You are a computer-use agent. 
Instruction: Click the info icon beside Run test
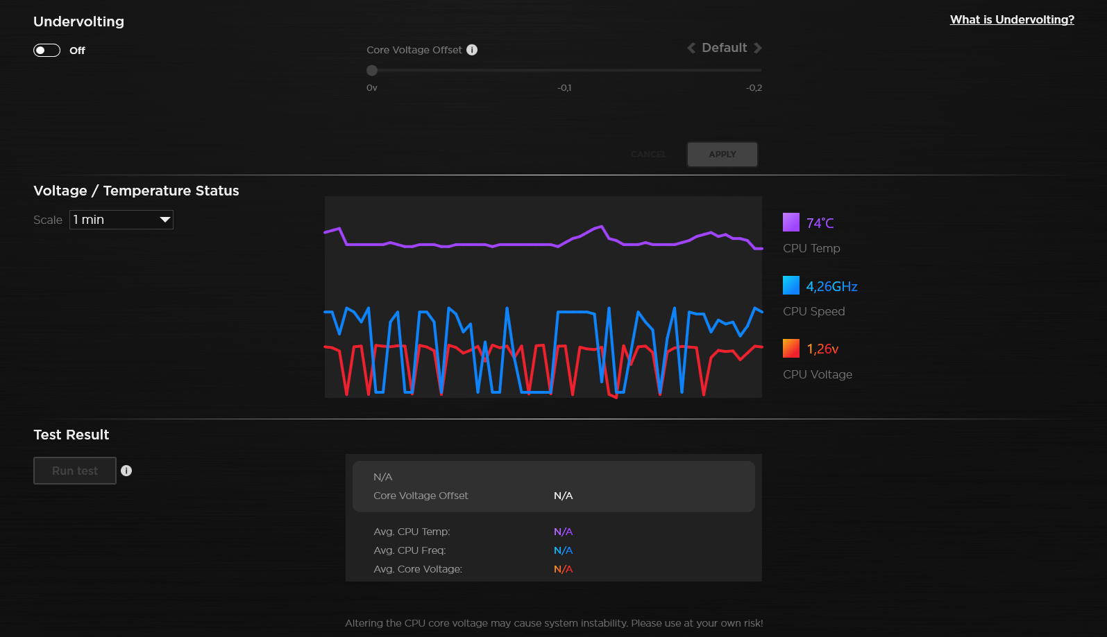(126, 471)
